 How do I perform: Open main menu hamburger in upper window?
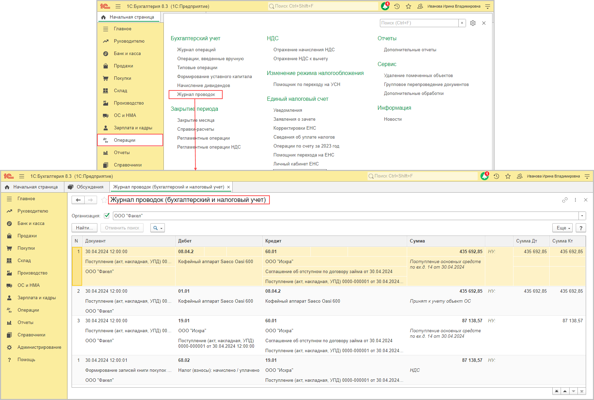[x=118, y=6]
